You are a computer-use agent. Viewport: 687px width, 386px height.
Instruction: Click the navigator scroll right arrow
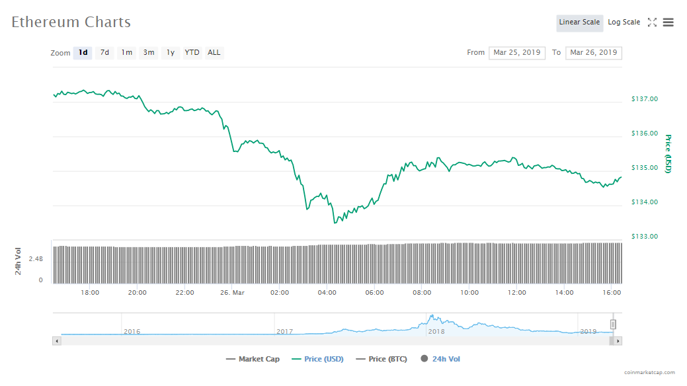pos(618,341)
